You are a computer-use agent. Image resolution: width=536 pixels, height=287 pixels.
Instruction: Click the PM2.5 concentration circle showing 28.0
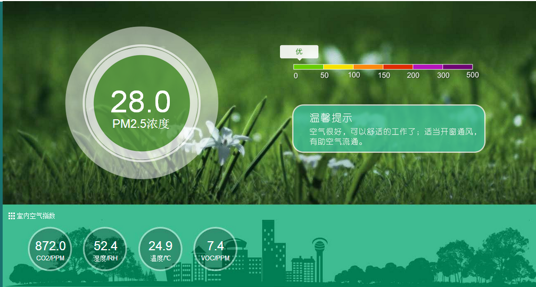pos(142,103)
